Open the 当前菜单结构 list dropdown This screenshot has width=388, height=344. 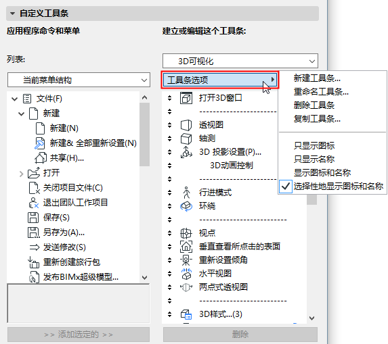point(79,80)
